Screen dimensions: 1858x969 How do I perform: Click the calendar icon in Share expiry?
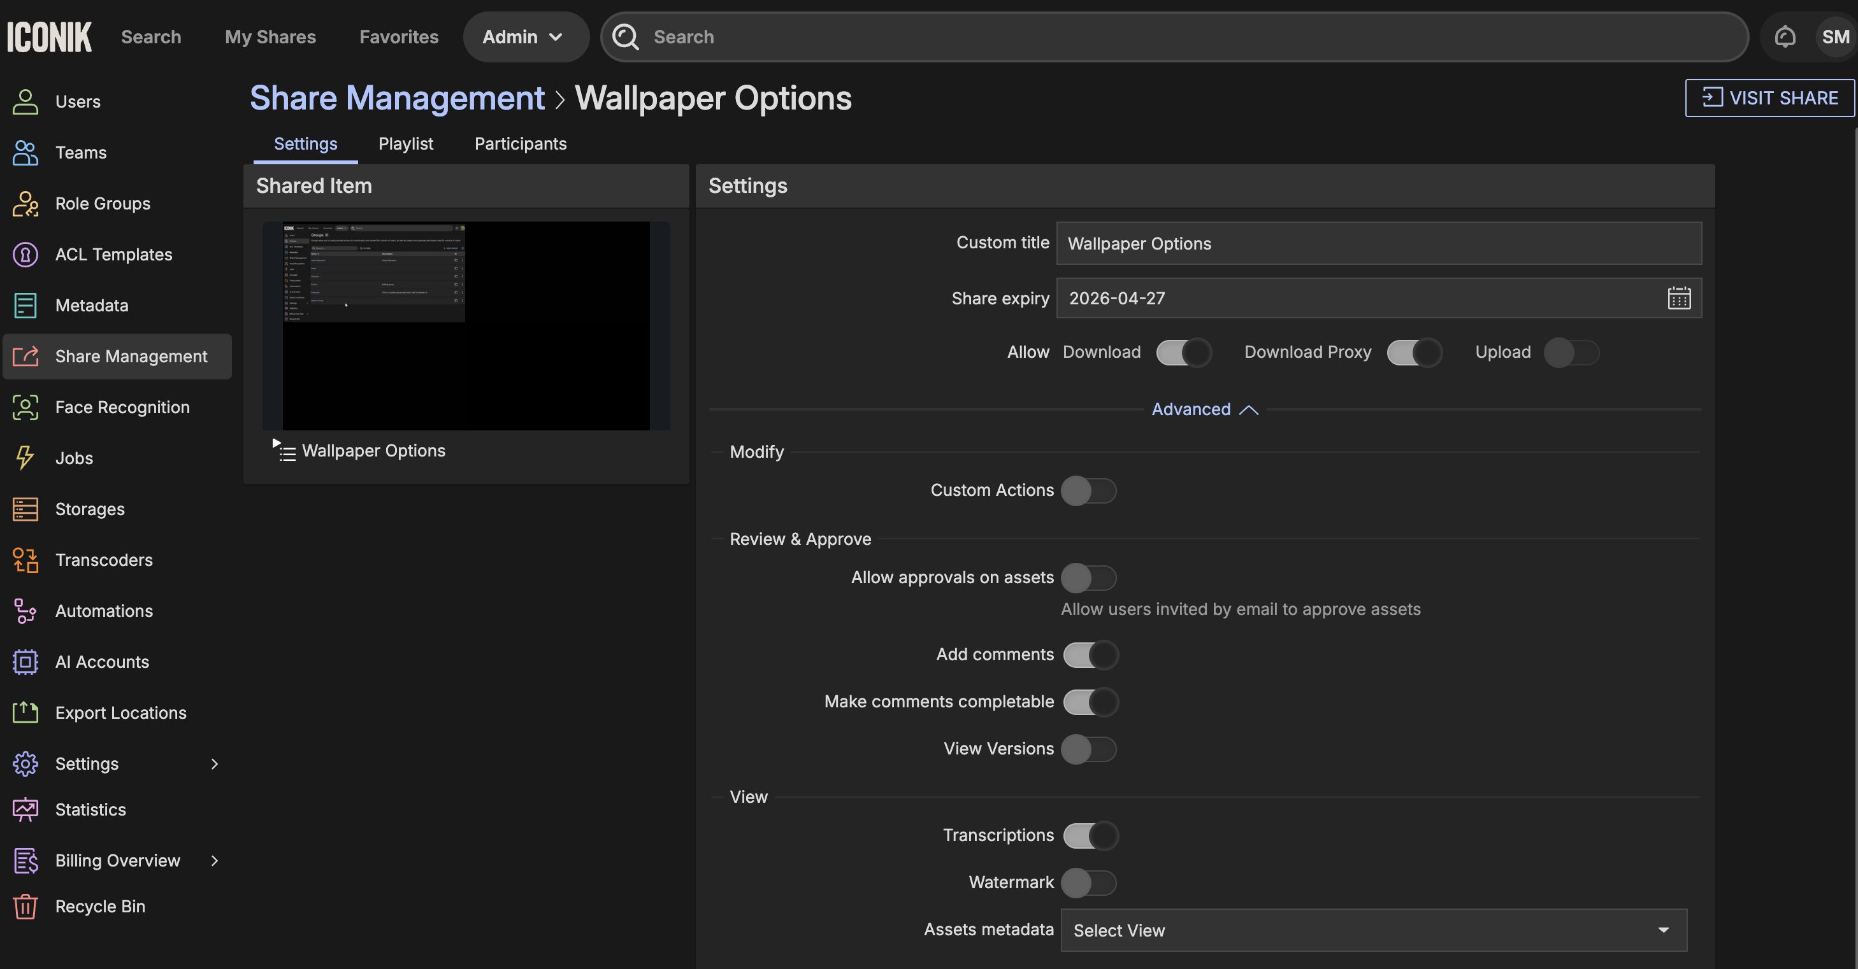click(1678, 298)
